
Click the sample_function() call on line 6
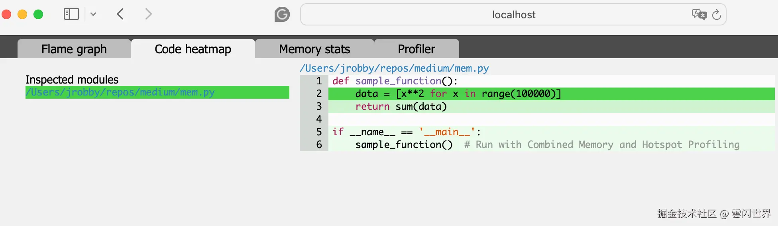404,145
